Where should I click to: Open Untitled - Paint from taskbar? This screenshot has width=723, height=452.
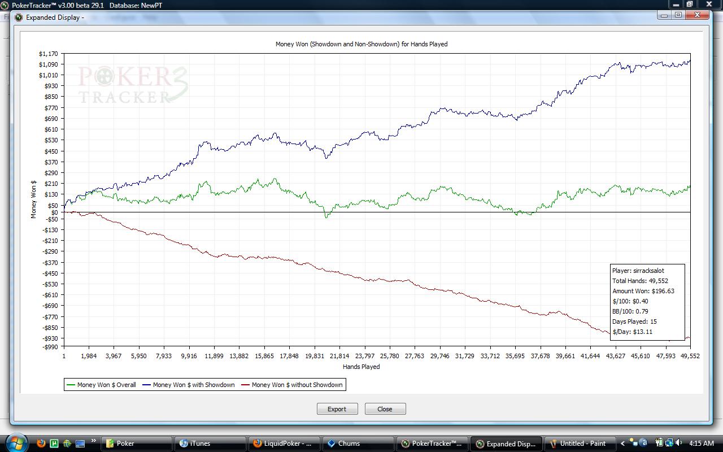pos(582,444)
